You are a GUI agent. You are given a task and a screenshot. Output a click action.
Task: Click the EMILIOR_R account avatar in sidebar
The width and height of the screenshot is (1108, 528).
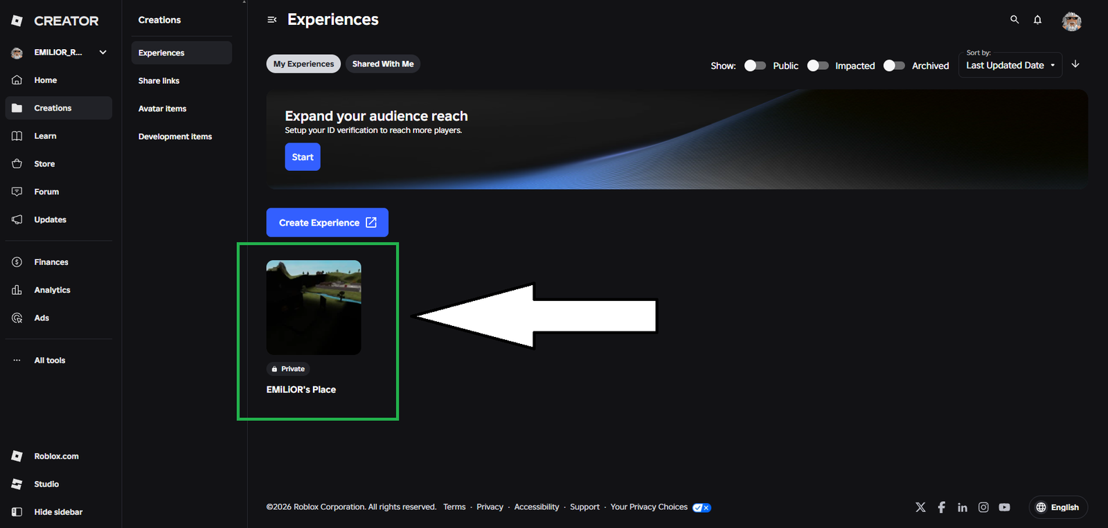coord(17,53)
